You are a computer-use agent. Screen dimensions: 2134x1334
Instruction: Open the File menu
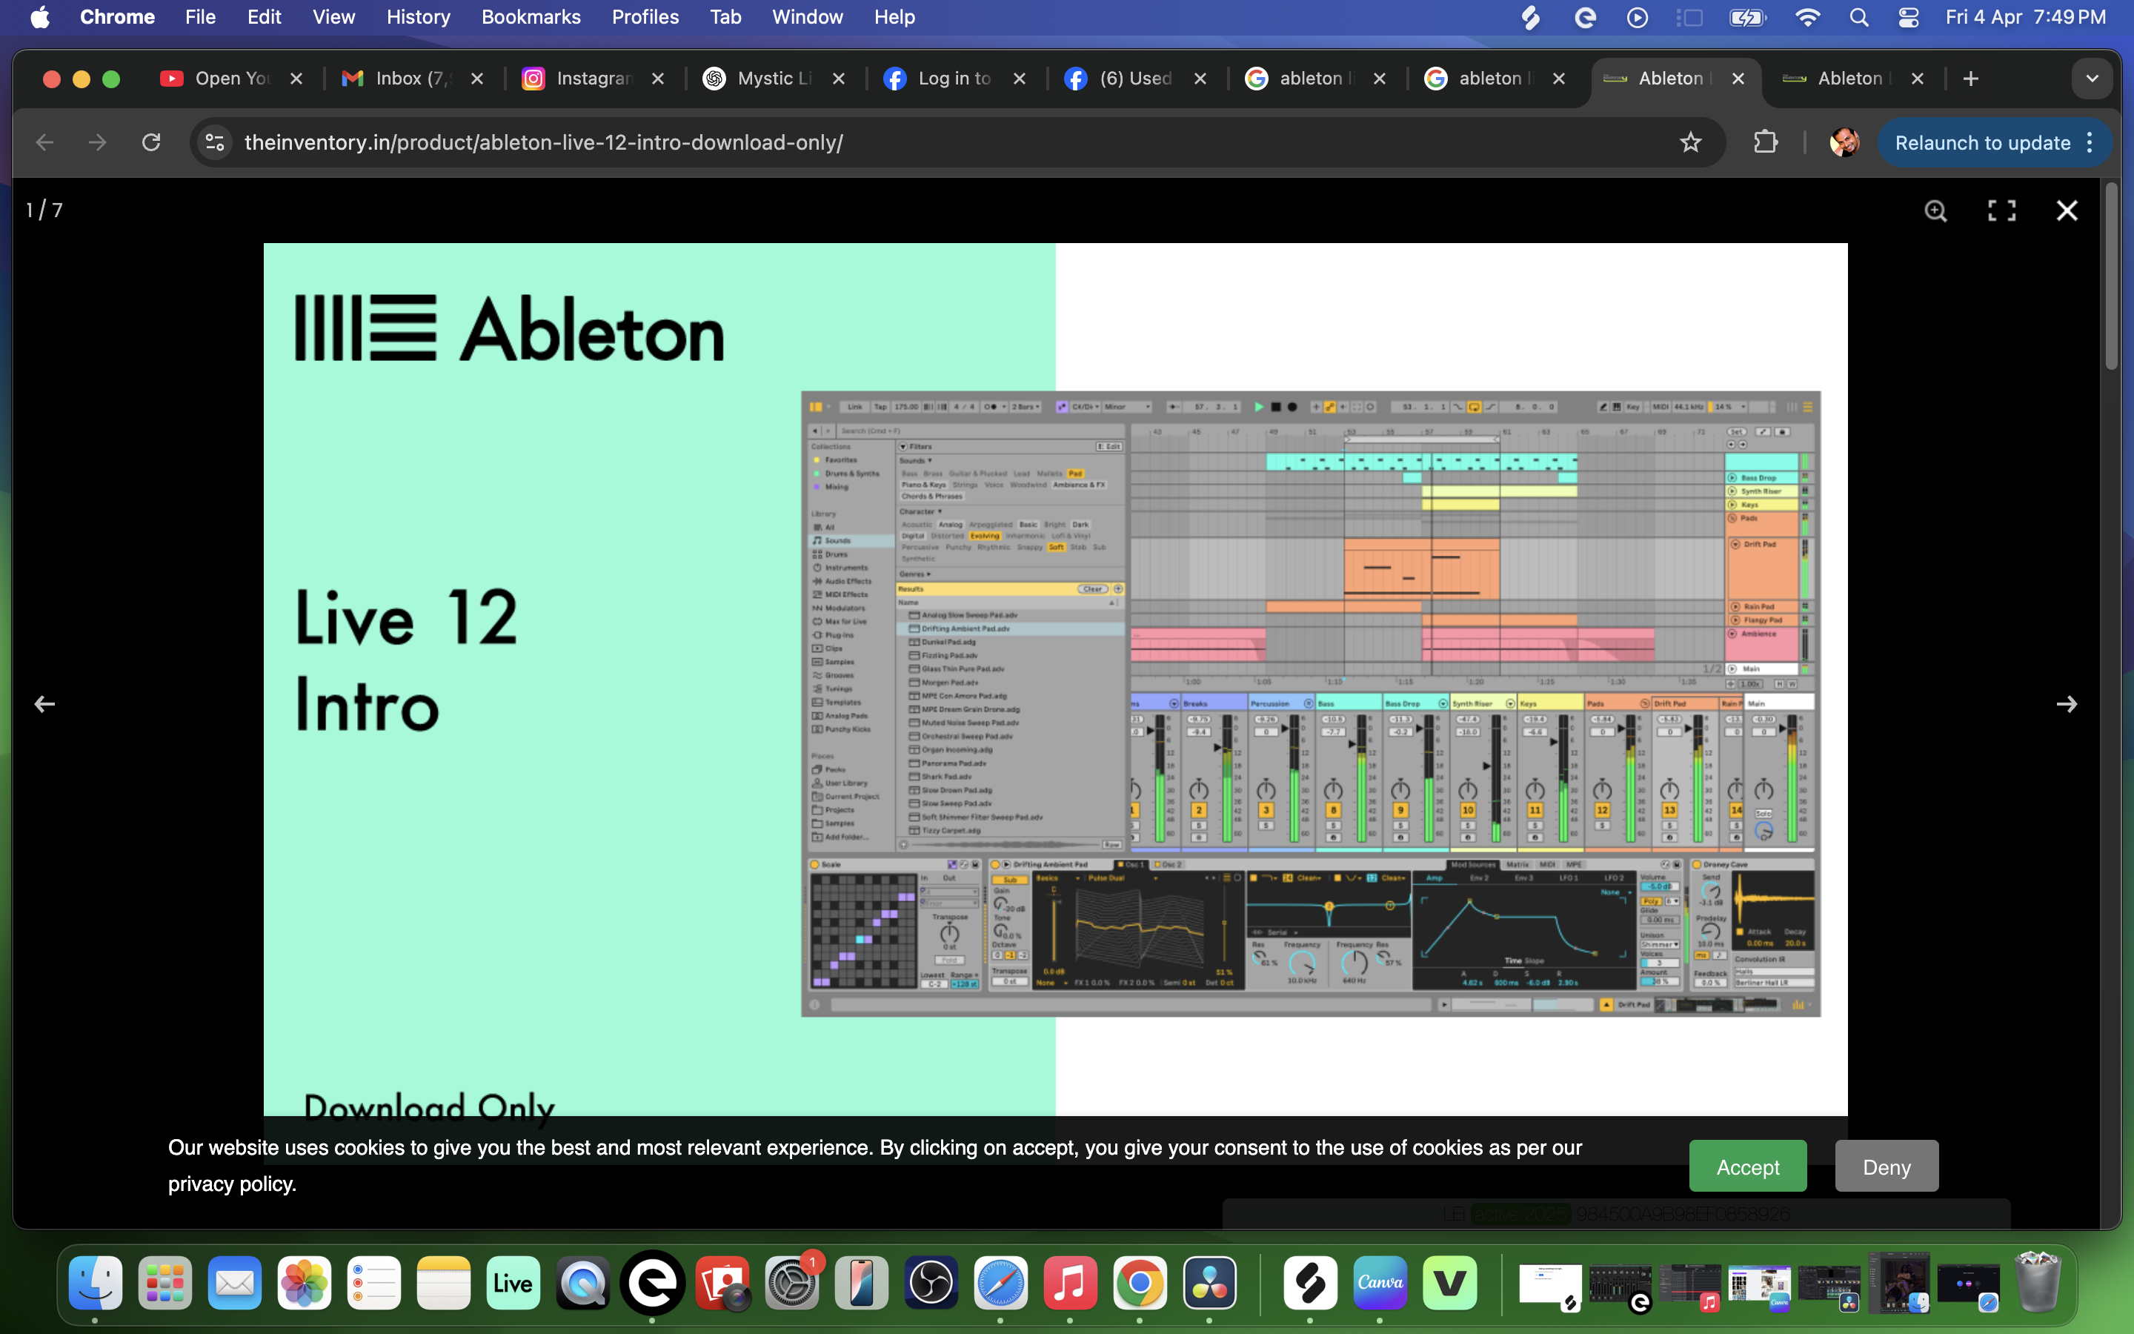click(x=200, y=17)
